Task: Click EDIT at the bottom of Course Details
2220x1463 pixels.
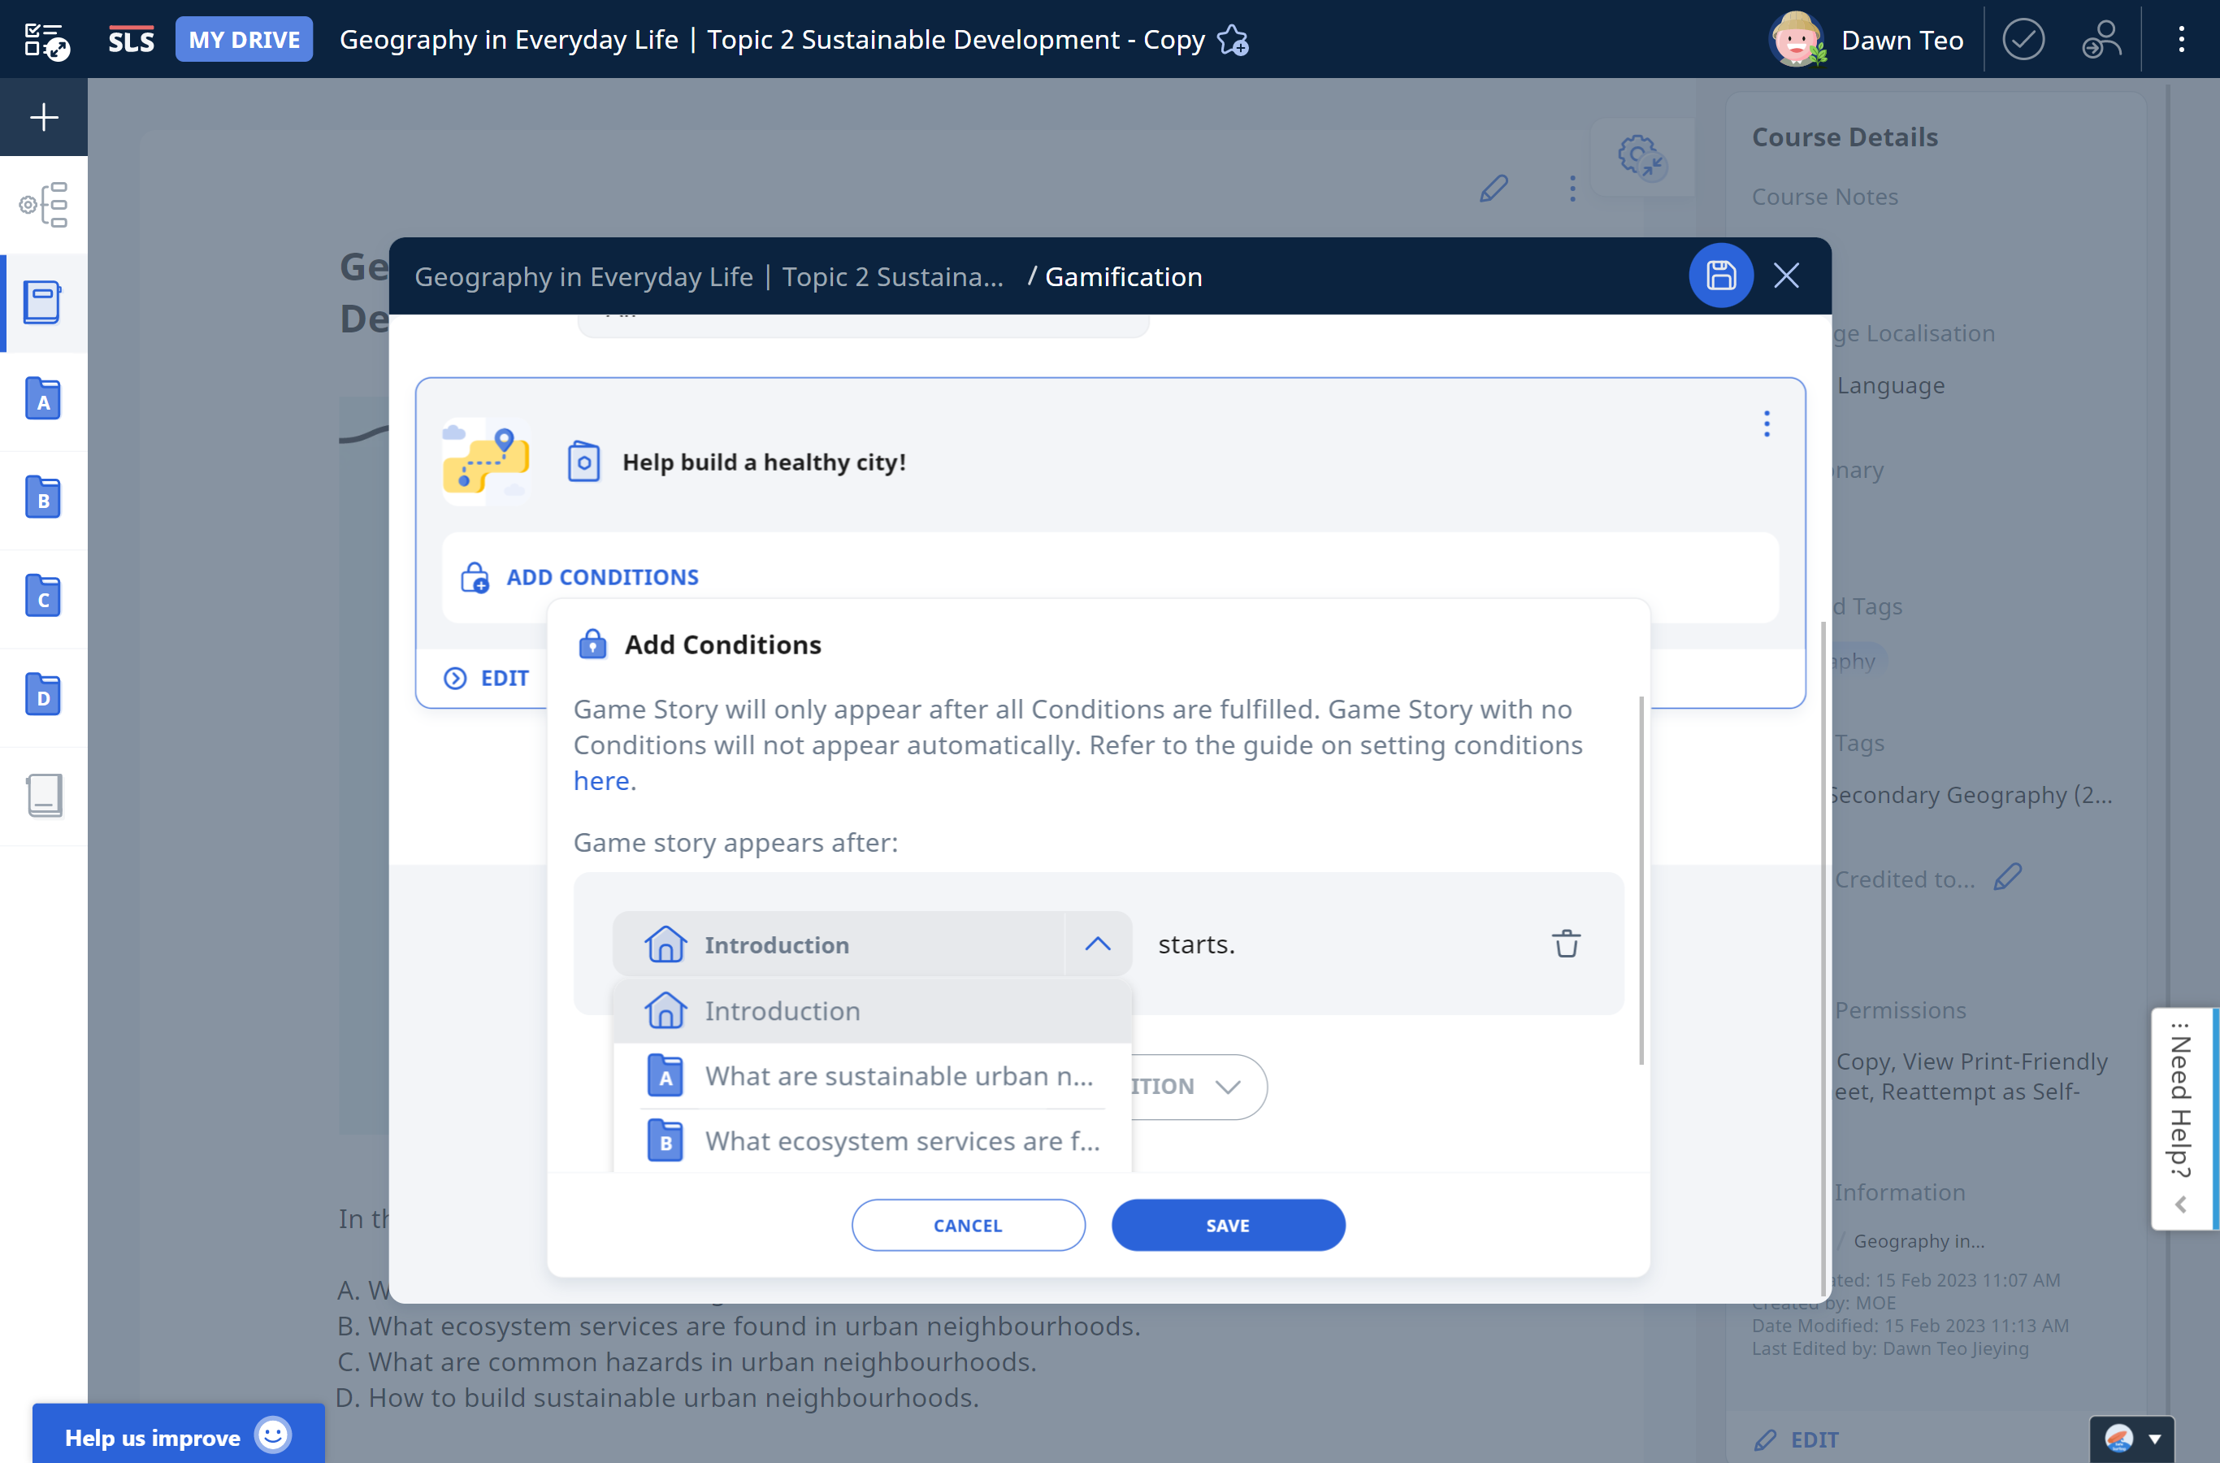Action: click(x=1796, y=1439)
